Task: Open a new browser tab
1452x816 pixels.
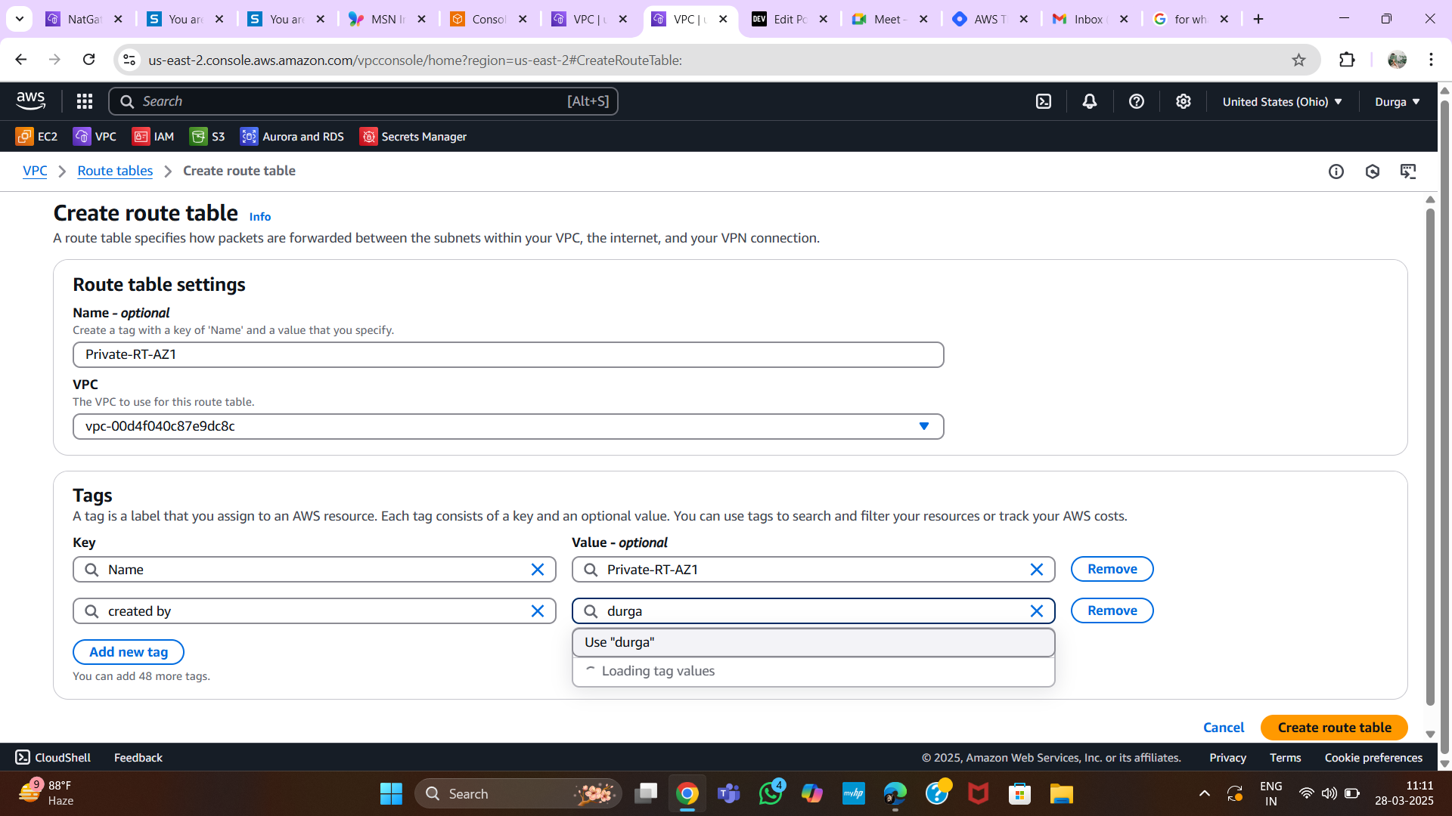Action: tap(1258, 19)
